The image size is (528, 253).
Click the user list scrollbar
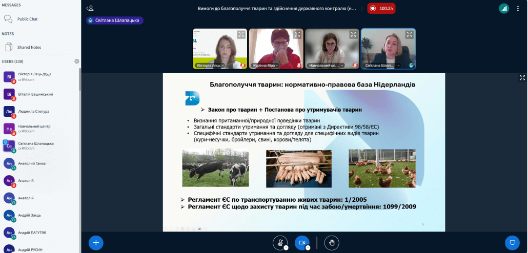click(79, 154)
